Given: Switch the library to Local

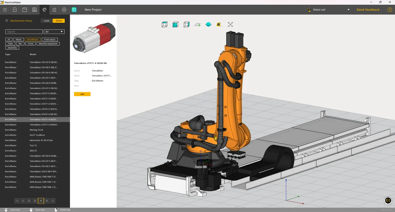Looking at the screenshot, I should click(x=46, y=21).
